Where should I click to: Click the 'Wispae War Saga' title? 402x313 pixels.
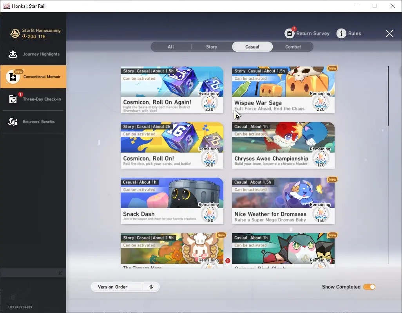[x=258, y=103]
